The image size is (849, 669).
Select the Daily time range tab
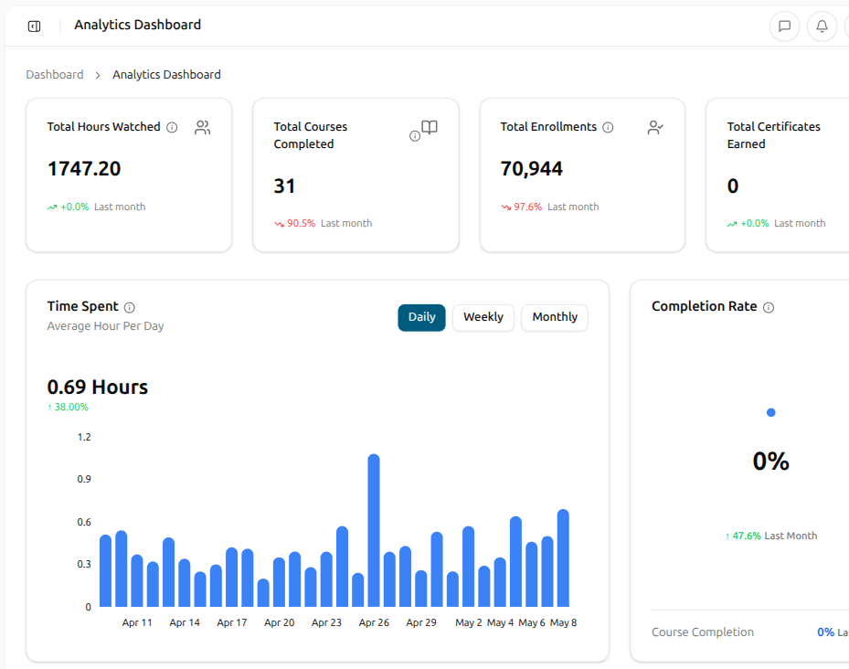pyautogui.click(x=421, y=317)
